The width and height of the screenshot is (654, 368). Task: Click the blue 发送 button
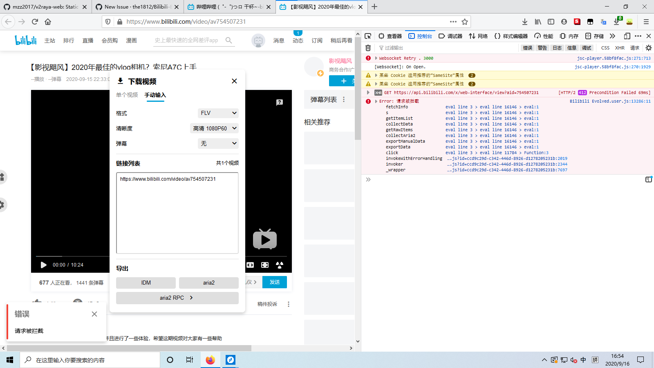[x=275, y=282]
